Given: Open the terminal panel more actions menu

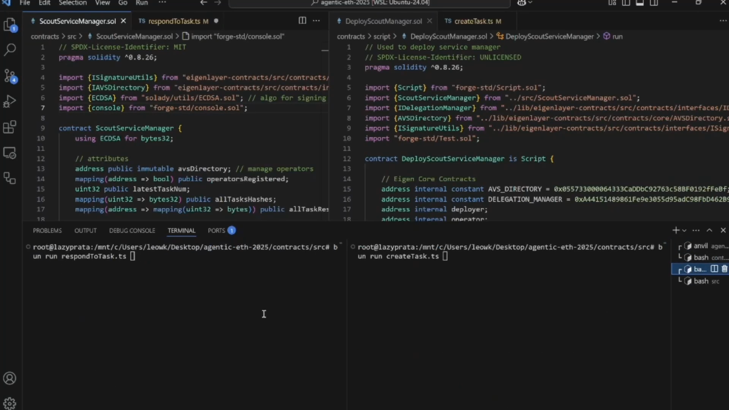Looking at the screenshot, I should point(696,230).
